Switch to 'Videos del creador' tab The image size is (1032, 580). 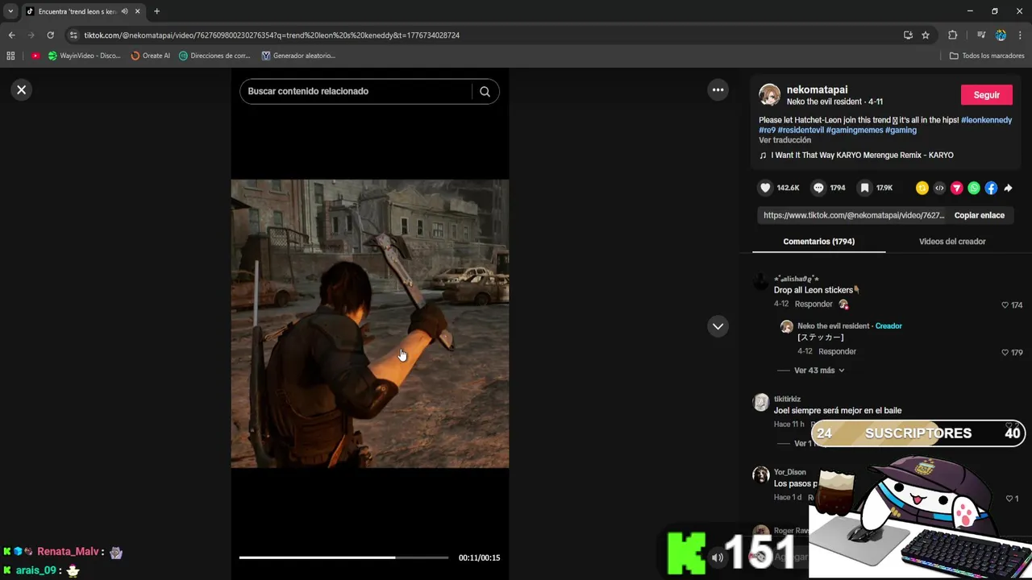pyautogui.click(x=952, y=242)
